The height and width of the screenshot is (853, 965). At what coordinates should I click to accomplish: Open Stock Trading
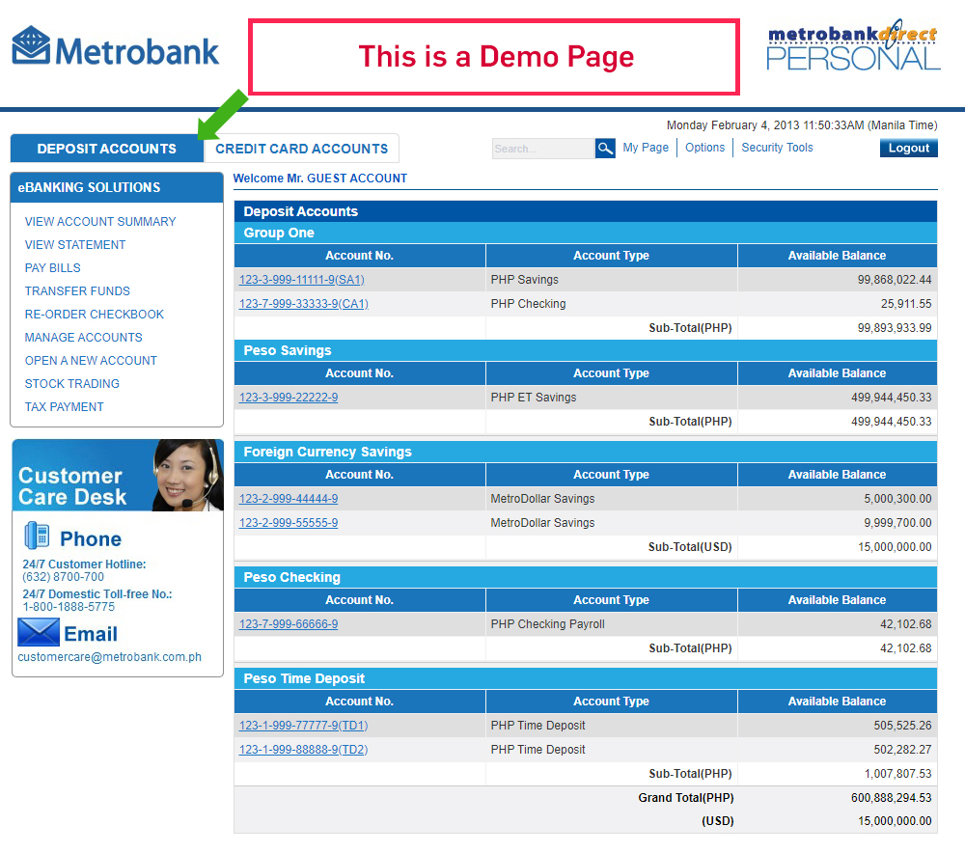(72, 384)
